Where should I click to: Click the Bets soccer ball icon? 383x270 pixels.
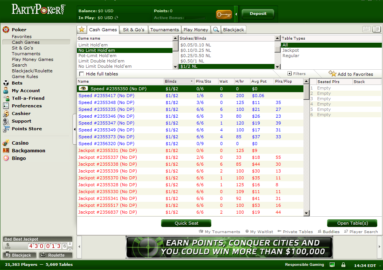tap(6, 83)
